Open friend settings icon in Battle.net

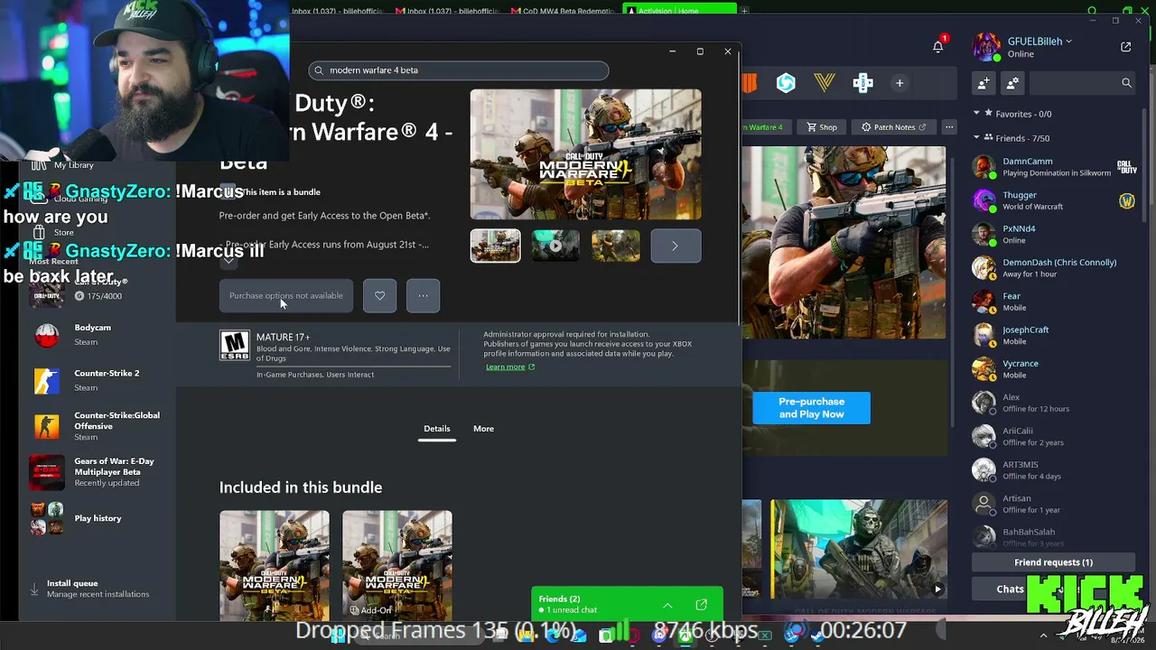pos(1012,83)
